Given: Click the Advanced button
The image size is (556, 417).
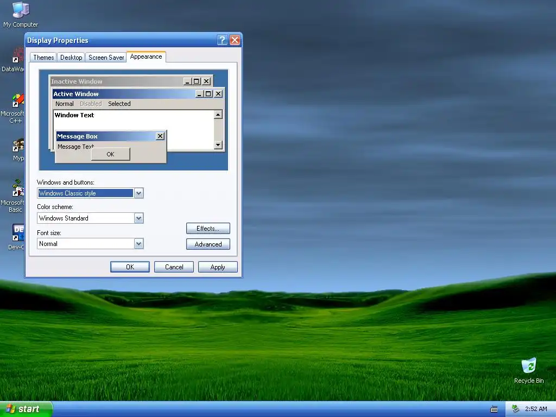Looking at the screenshot, I should click(208, 244).
